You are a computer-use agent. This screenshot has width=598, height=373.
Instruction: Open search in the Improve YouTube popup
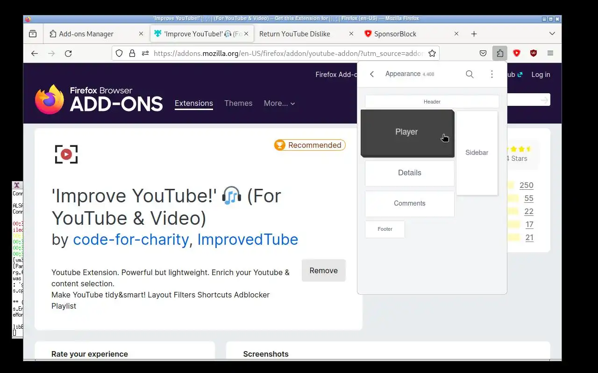click(x=470, y=74)
